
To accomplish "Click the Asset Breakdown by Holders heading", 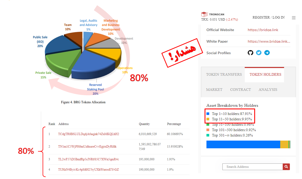I will click(232, 105).
